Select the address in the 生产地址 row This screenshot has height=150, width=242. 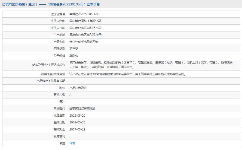click(85, 35)
